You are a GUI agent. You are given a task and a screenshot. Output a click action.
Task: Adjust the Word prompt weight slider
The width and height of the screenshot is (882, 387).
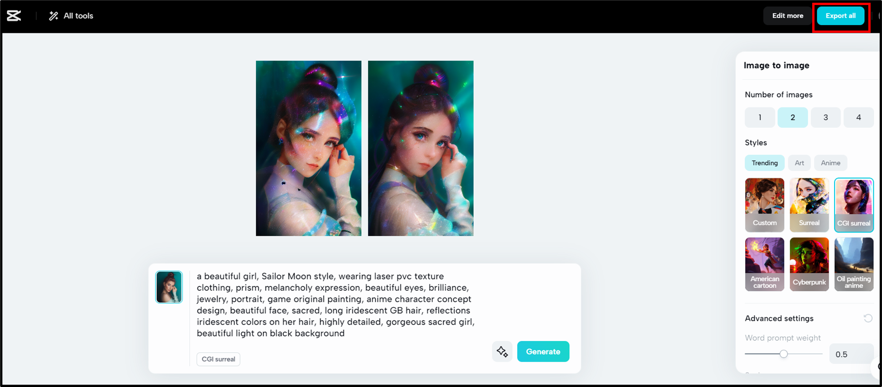pyautogui.click(x=783, y=354)
